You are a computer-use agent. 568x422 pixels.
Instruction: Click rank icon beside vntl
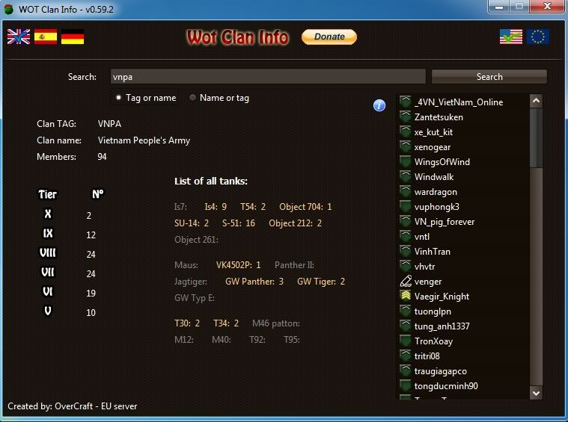[x=406, y=236]
